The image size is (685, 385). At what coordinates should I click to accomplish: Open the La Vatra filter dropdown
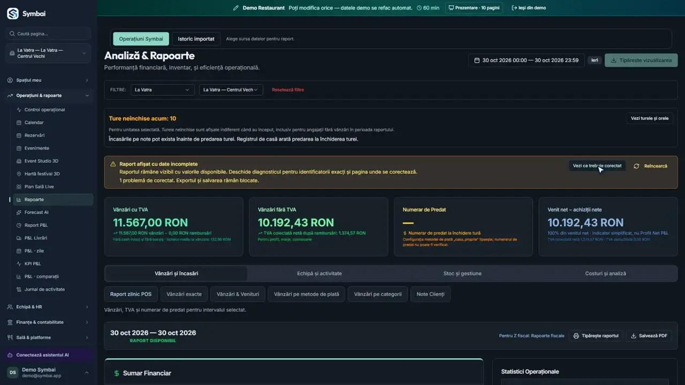pyautogui.click(x=162, y=90)
